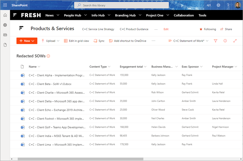This screenshot has height=161, width=243.
Task: Open the Content Type column header menu
Action: (x=109, y=67)
